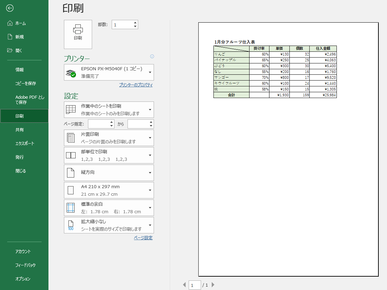Click the normal margins icon
This screenshot has height=290, width=387.
coord(71,208)
